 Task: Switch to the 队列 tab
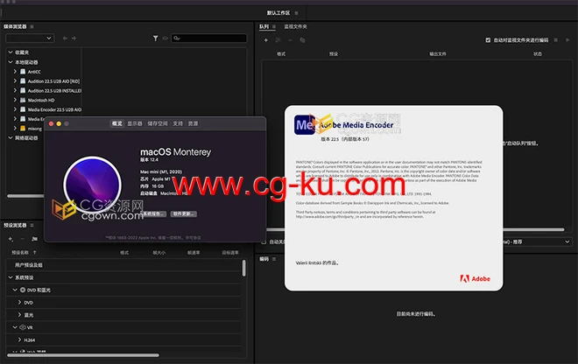(x=264, y=26)
